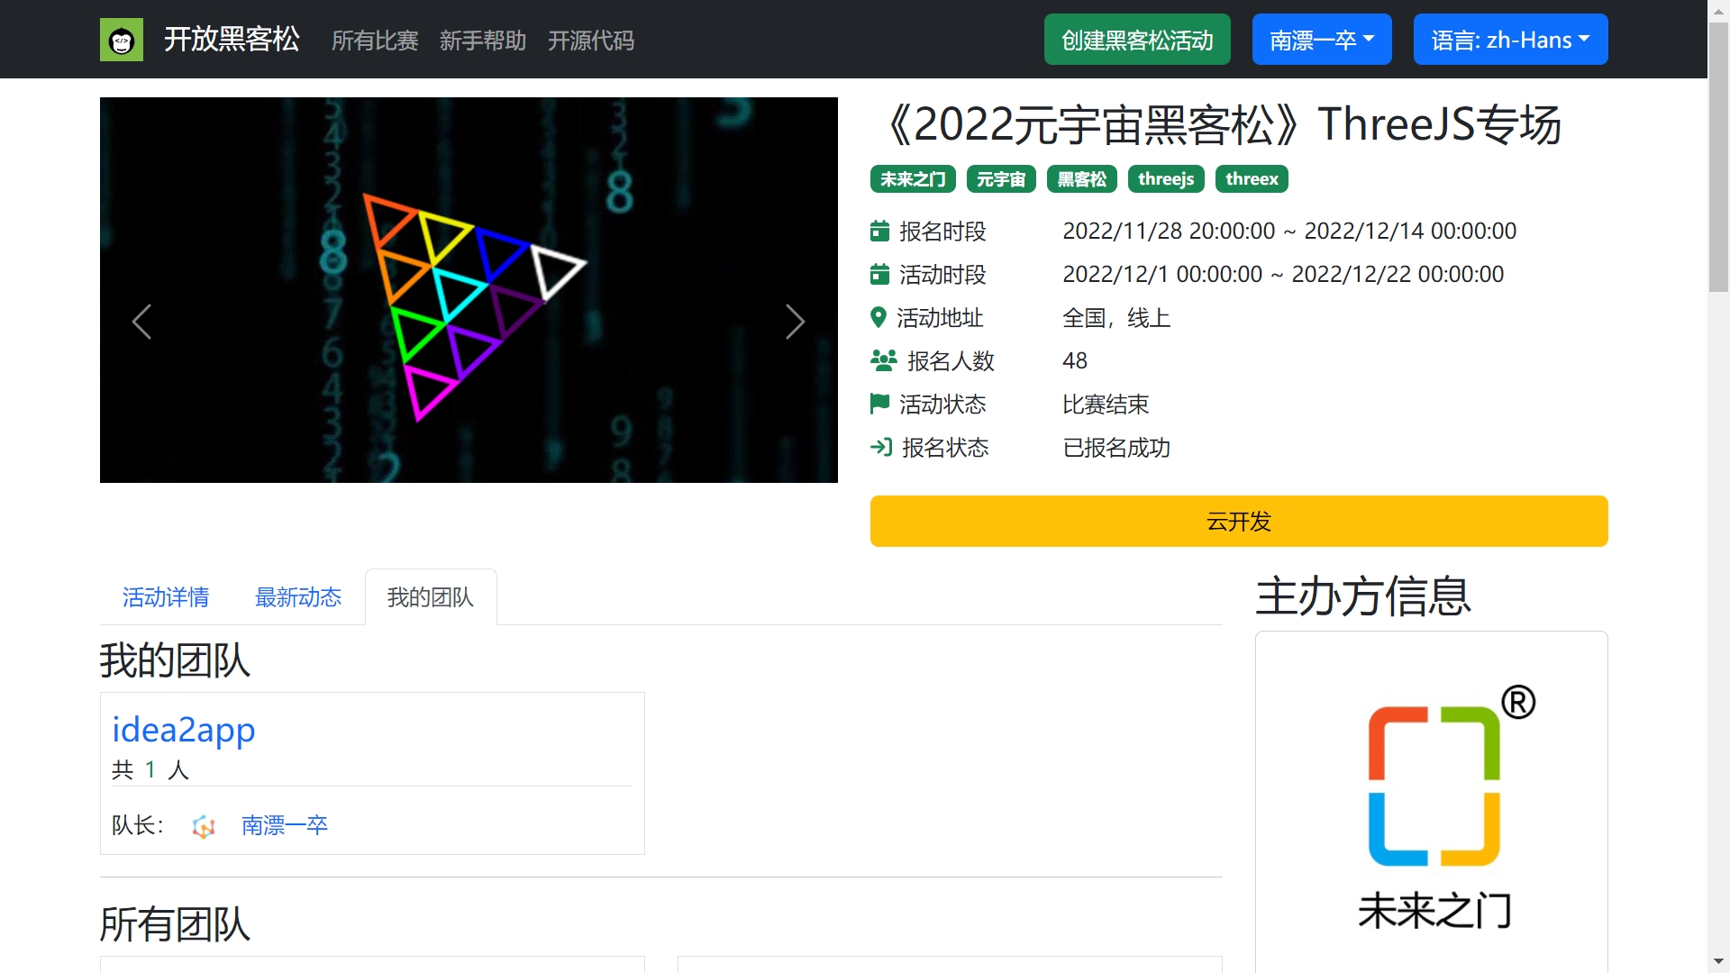Image resolution: width=1730 pixels, height=973 pixels.
Task: Open the 南漂一卒 team leader profile link
Action: [x=285, y=825]
